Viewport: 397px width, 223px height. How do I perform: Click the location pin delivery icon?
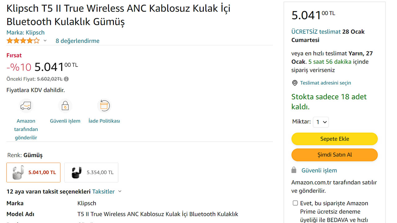295,83
